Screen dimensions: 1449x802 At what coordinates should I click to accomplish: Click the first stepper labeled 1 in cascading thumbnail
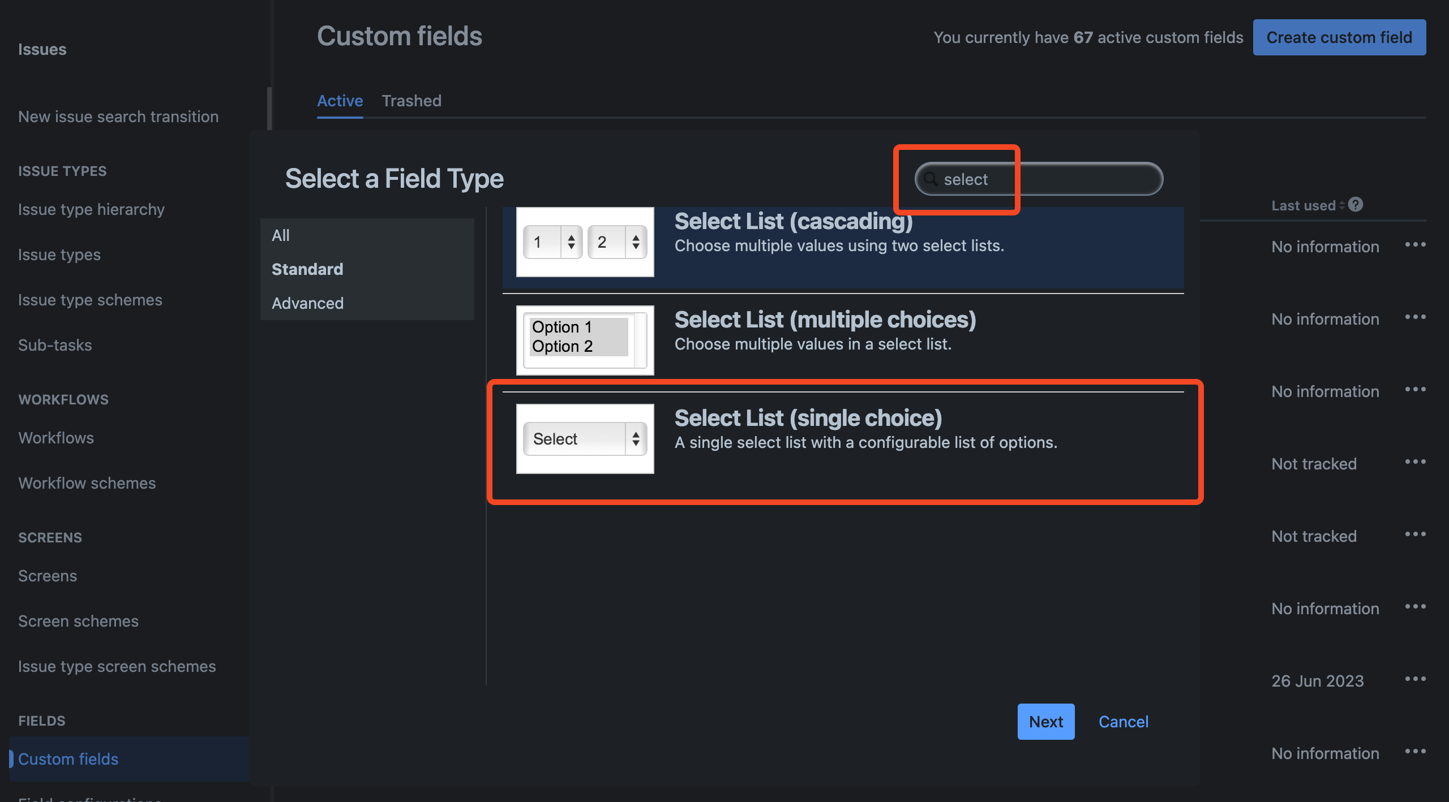pyautogui.click(x=553, y=242)
